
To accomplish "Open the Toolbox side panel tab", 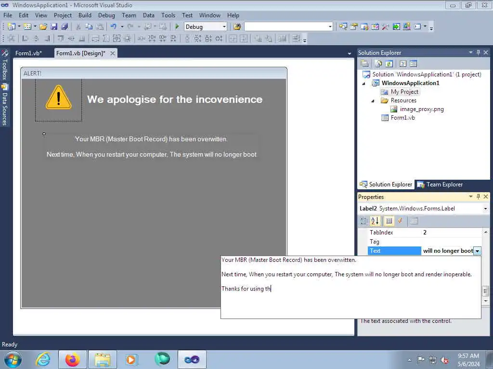I will coord(4,65).
